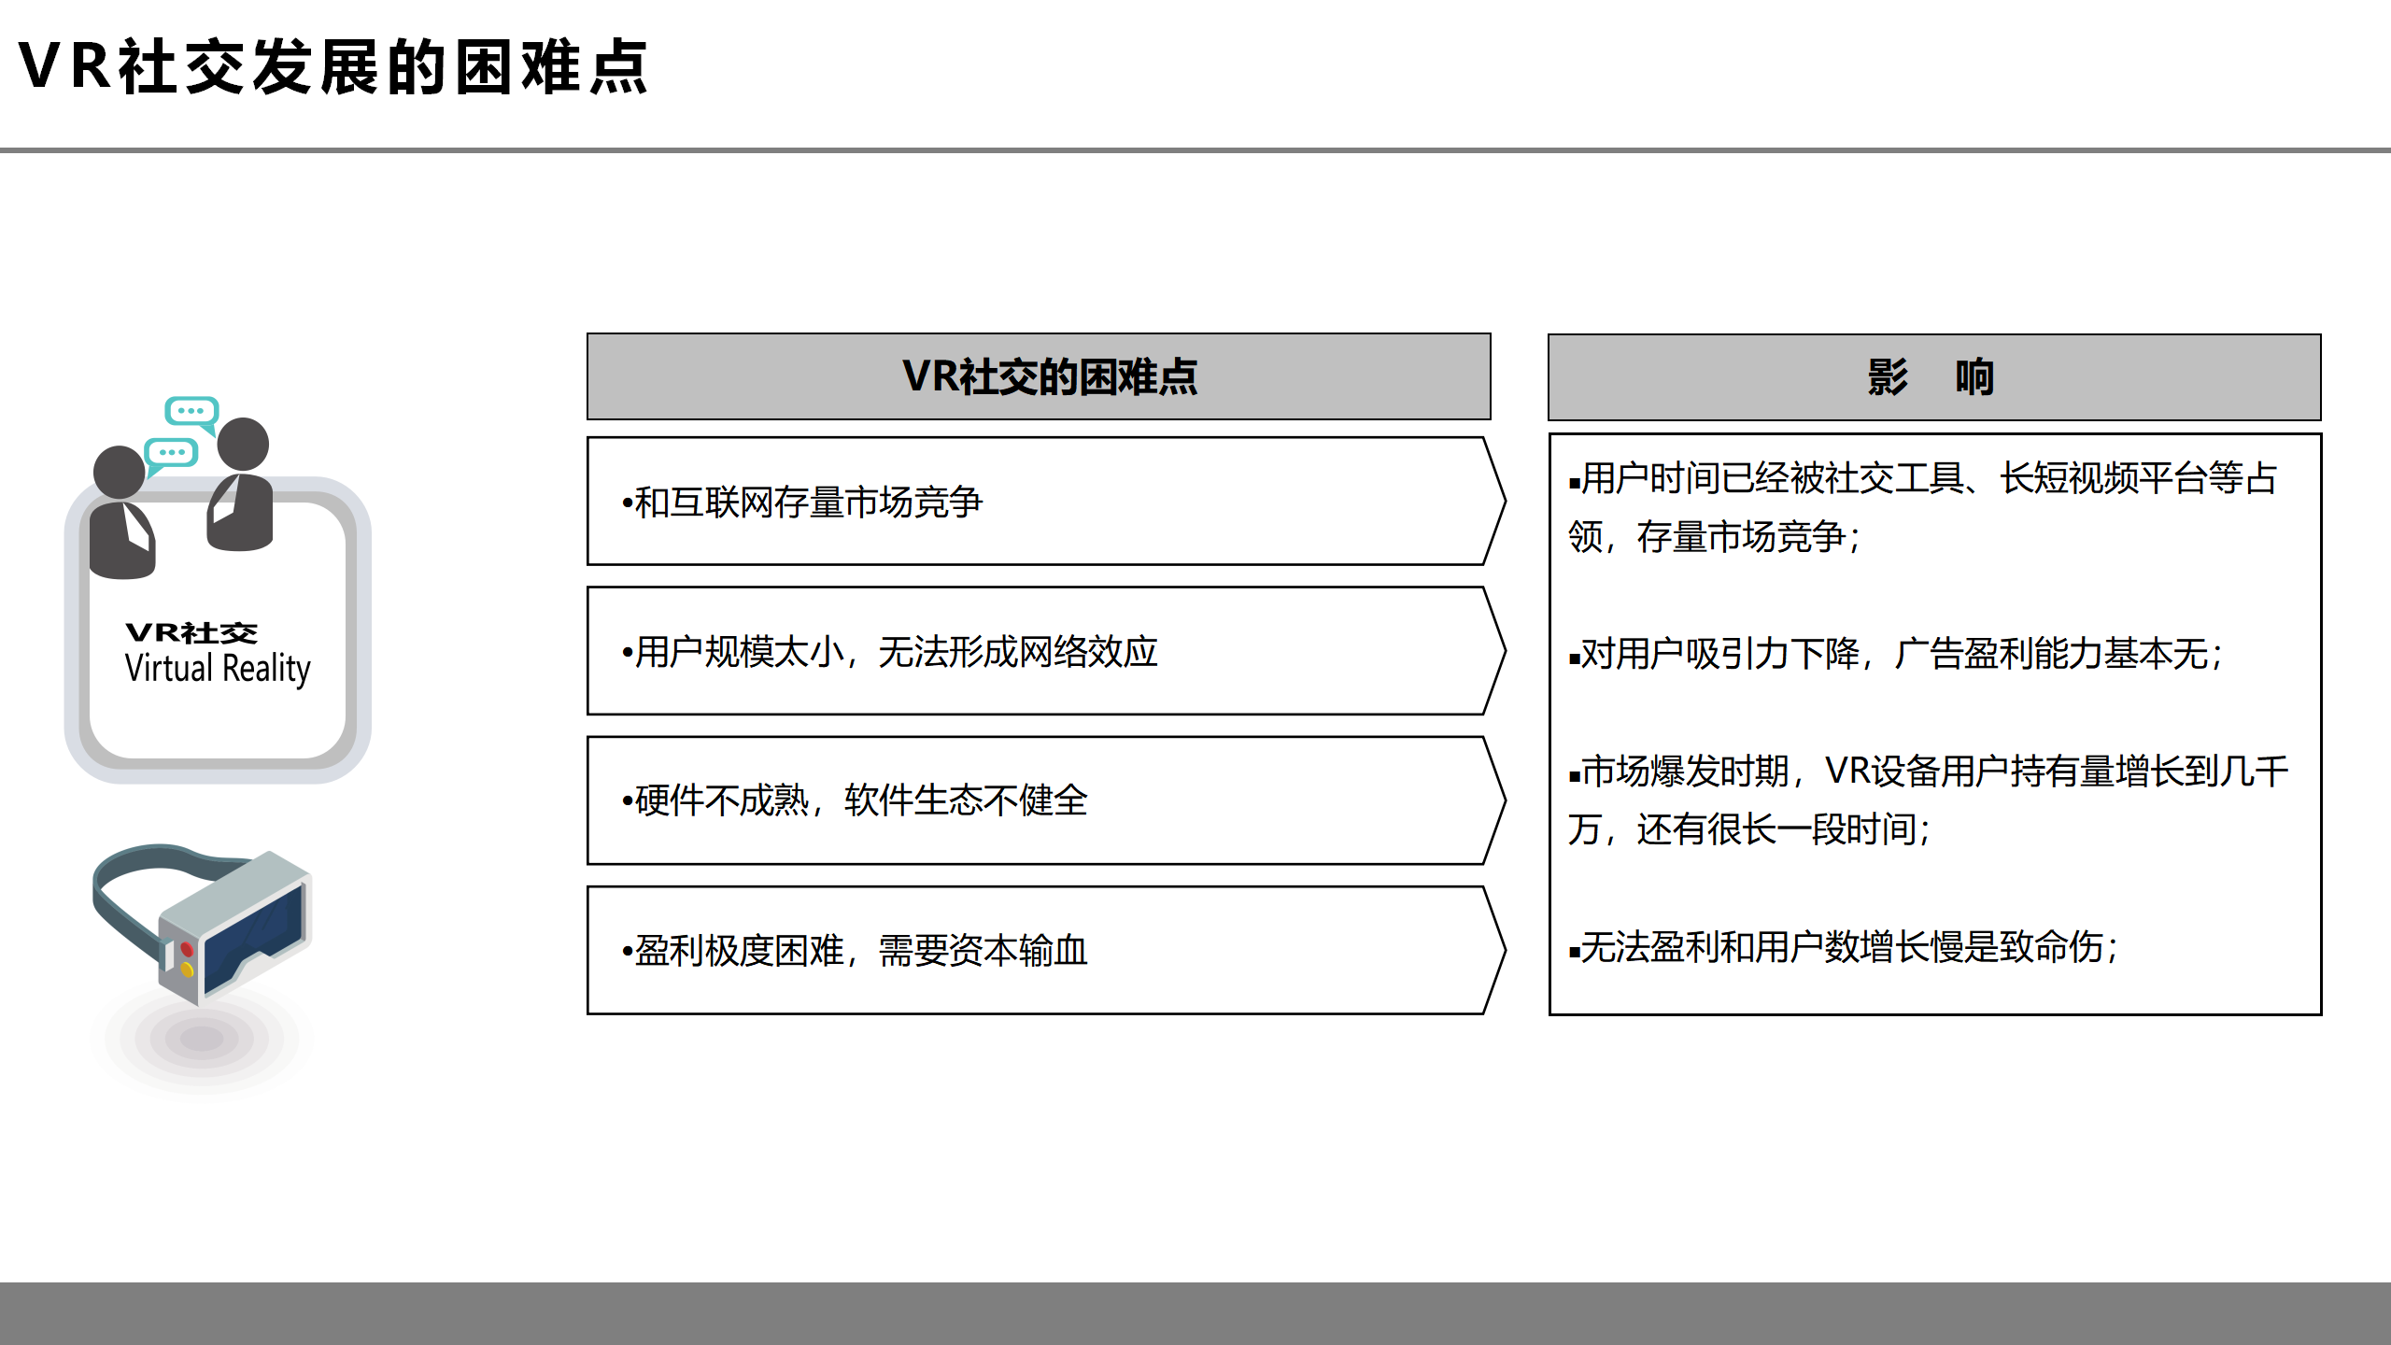Click the slide title VR社交发展的困难点
This screenshot has height=1345, width=2391.
(x=333, y=67)
